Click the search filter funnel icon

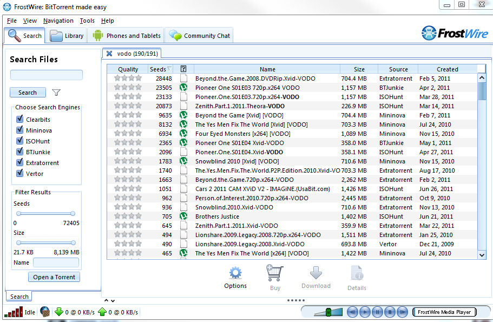56,93
